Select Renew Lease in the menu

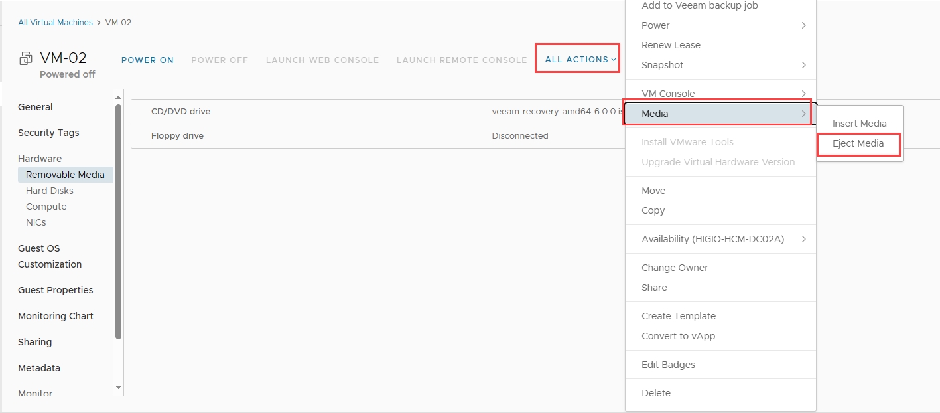click(671, 45)
